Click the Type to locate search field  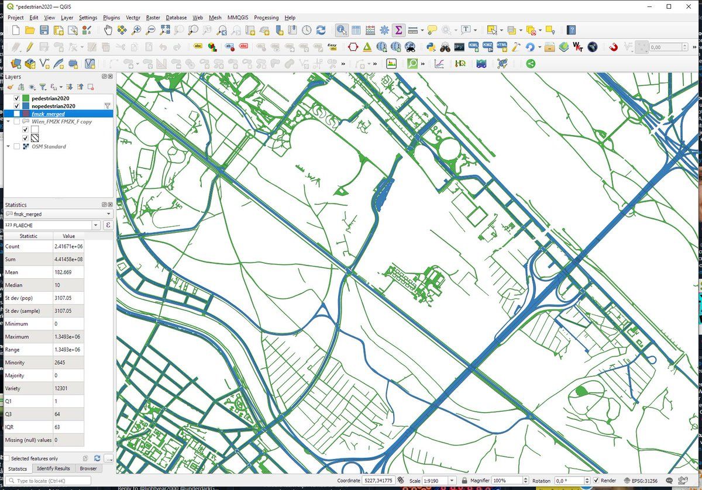tap(53, 481)
